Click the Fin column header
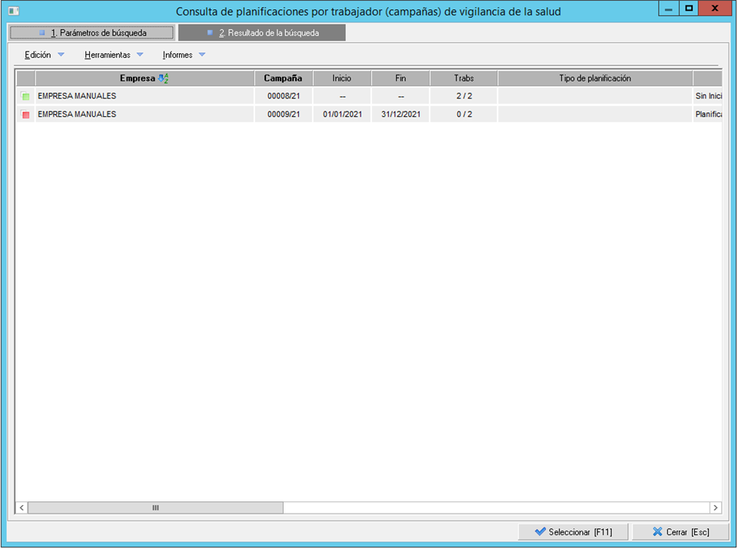Viewport: 738px width, 549px height. pos(401,78)
